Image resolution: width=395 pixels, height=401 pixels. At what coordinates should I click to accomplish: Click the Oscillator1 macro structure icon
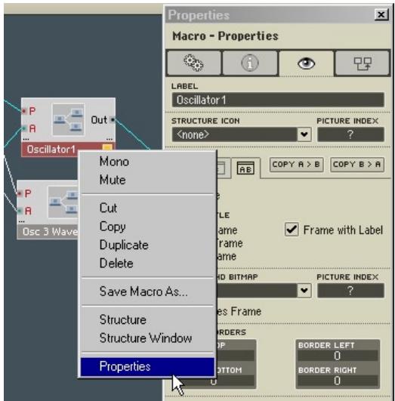pyautogui.click(x=68, y=119)
